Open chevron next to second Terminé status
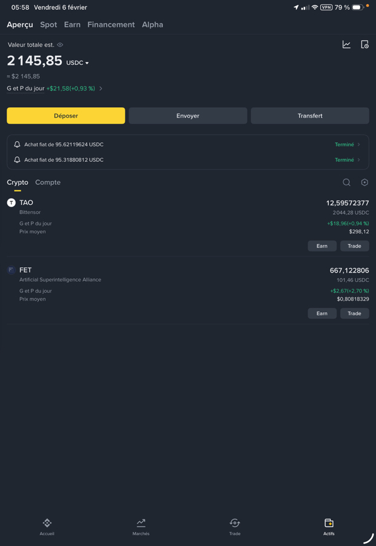Screen dimensions: 376x546 358,160
